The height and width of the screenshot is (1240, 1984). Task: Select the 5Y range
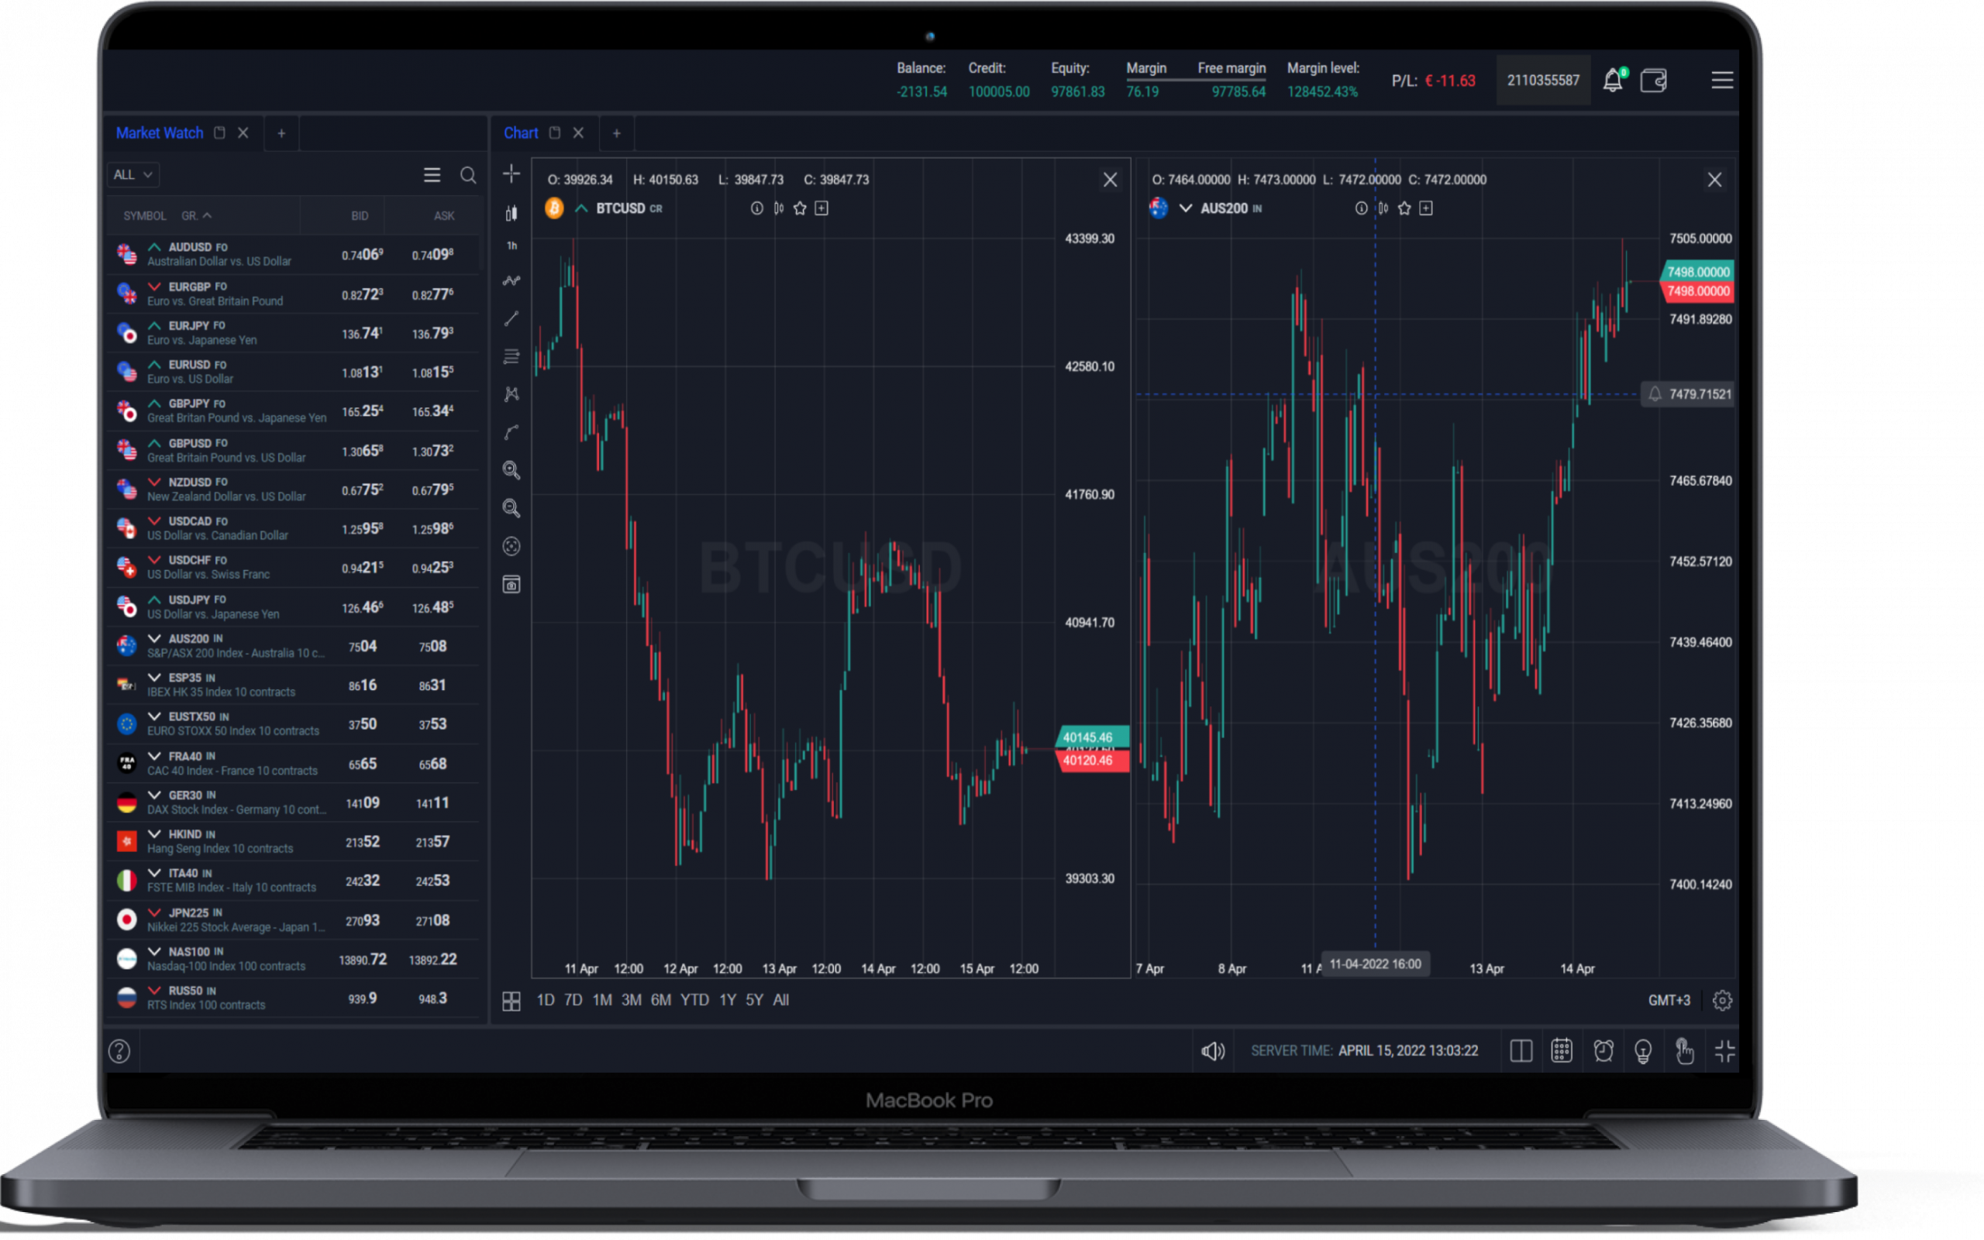coord(754,1001)
